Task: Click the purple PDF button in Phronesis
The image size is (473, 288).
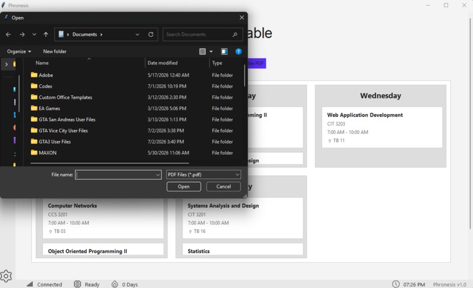Action: coord(256,63)
